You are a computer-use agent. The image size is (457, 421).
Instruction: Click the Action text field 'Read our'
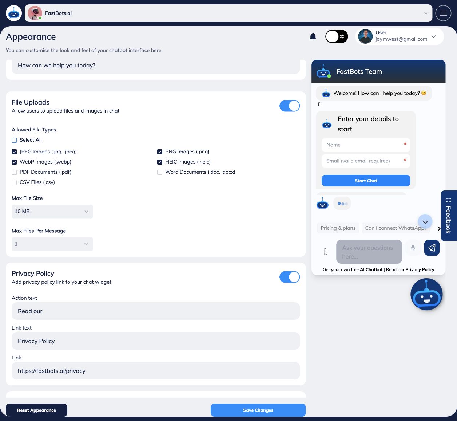pos(156,311)
